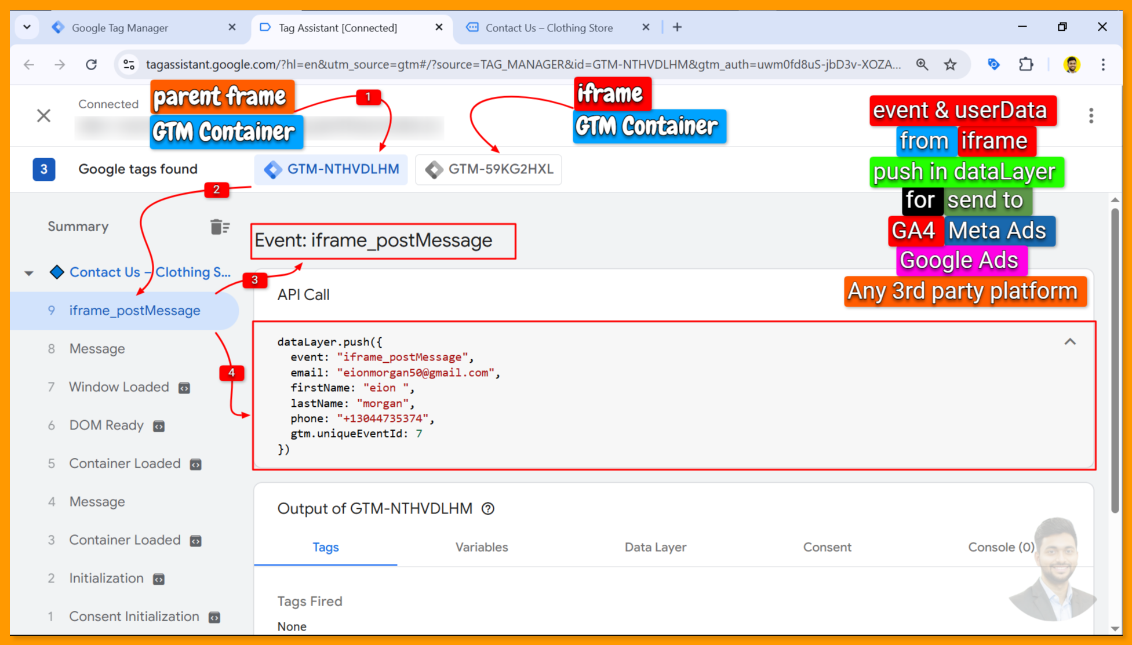Open the browser extensions puzzle icon
This screenshot has height=645, width=1132.
1026,64
